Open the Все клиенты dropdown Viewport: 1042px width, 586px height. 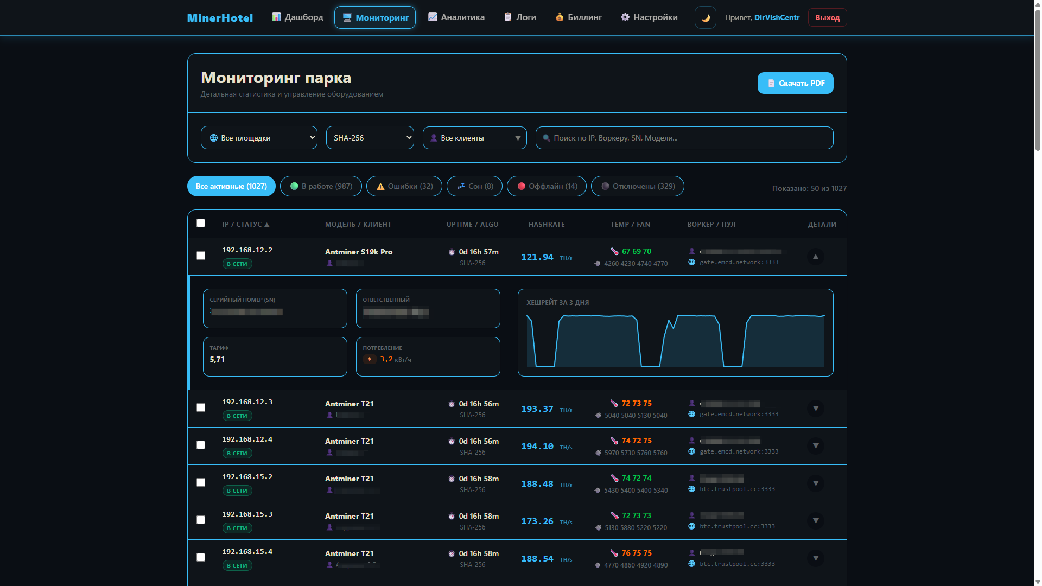(474, 138)
